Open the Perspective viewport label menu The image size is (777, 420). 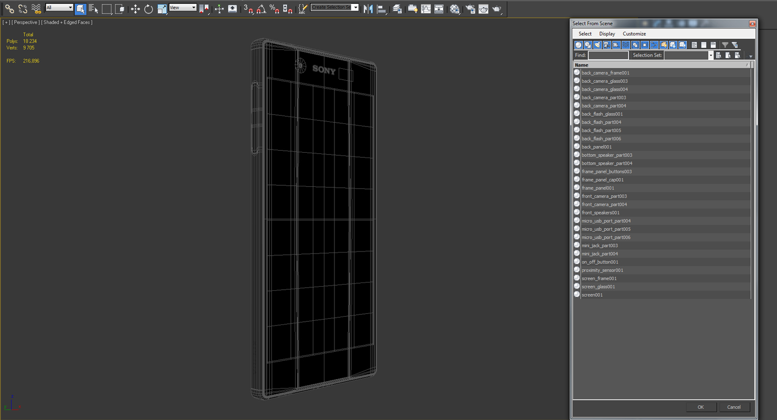[x=25, y=23]
